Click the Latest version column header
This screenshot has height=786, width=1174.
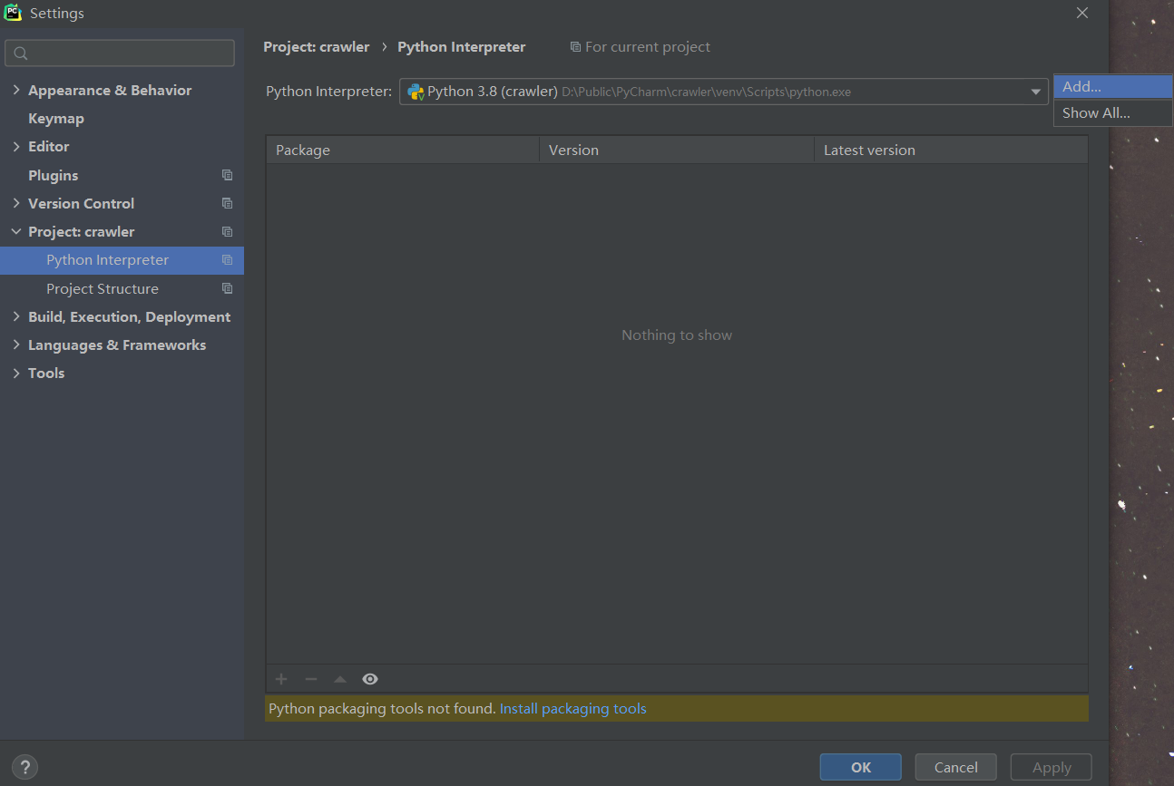951,150
